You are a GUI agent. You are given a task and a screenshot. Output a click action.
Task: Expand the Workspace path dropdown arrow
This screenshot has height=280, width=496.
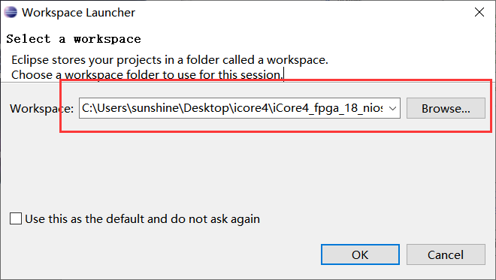[x=392, y=108]
